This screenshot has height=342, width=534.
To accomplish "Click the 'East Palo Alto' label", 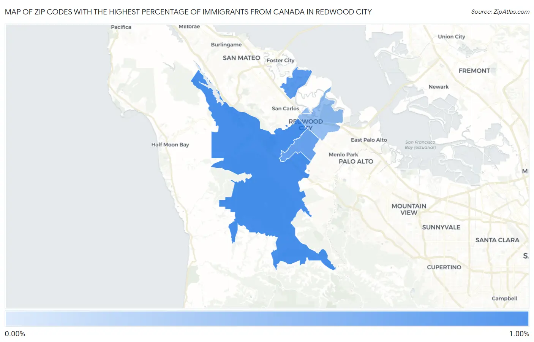I will (369, 140).
